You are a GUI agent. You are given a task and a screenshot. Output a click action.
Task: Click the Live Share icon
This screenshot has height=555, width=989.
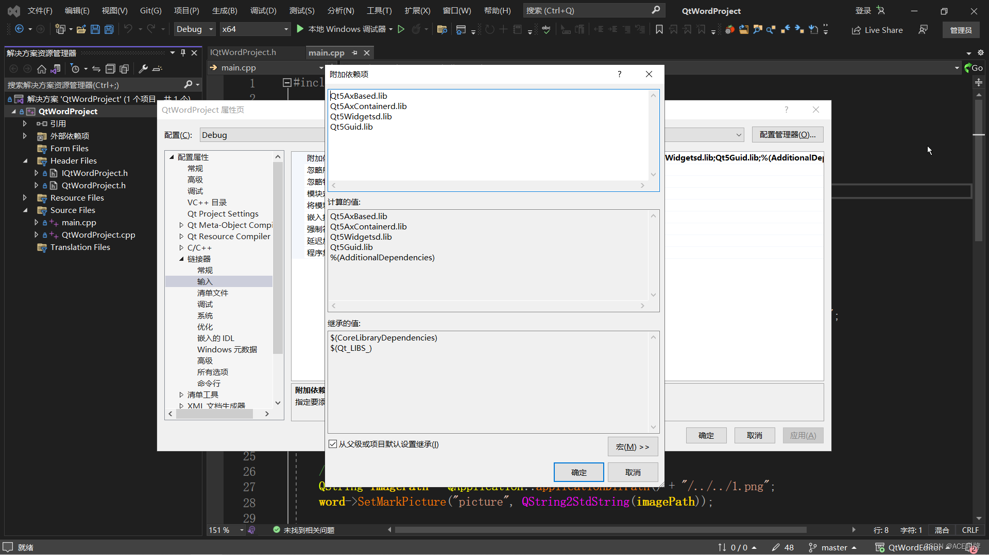tap(877, 30)
